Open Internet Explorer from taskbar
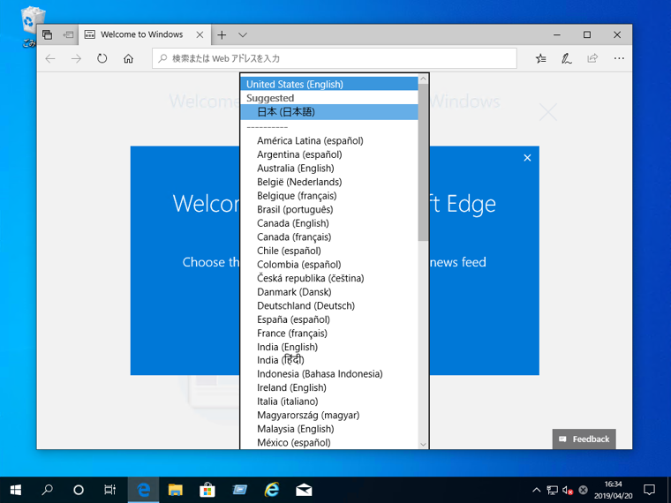The height and width of the screenshot is (503, 671). coord(272,490)
